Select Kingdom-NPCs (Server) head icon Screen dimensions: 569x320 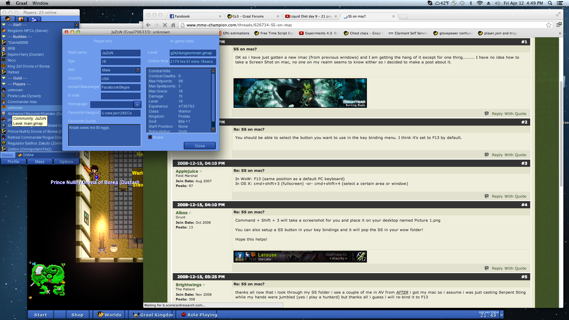click(4, 31)
